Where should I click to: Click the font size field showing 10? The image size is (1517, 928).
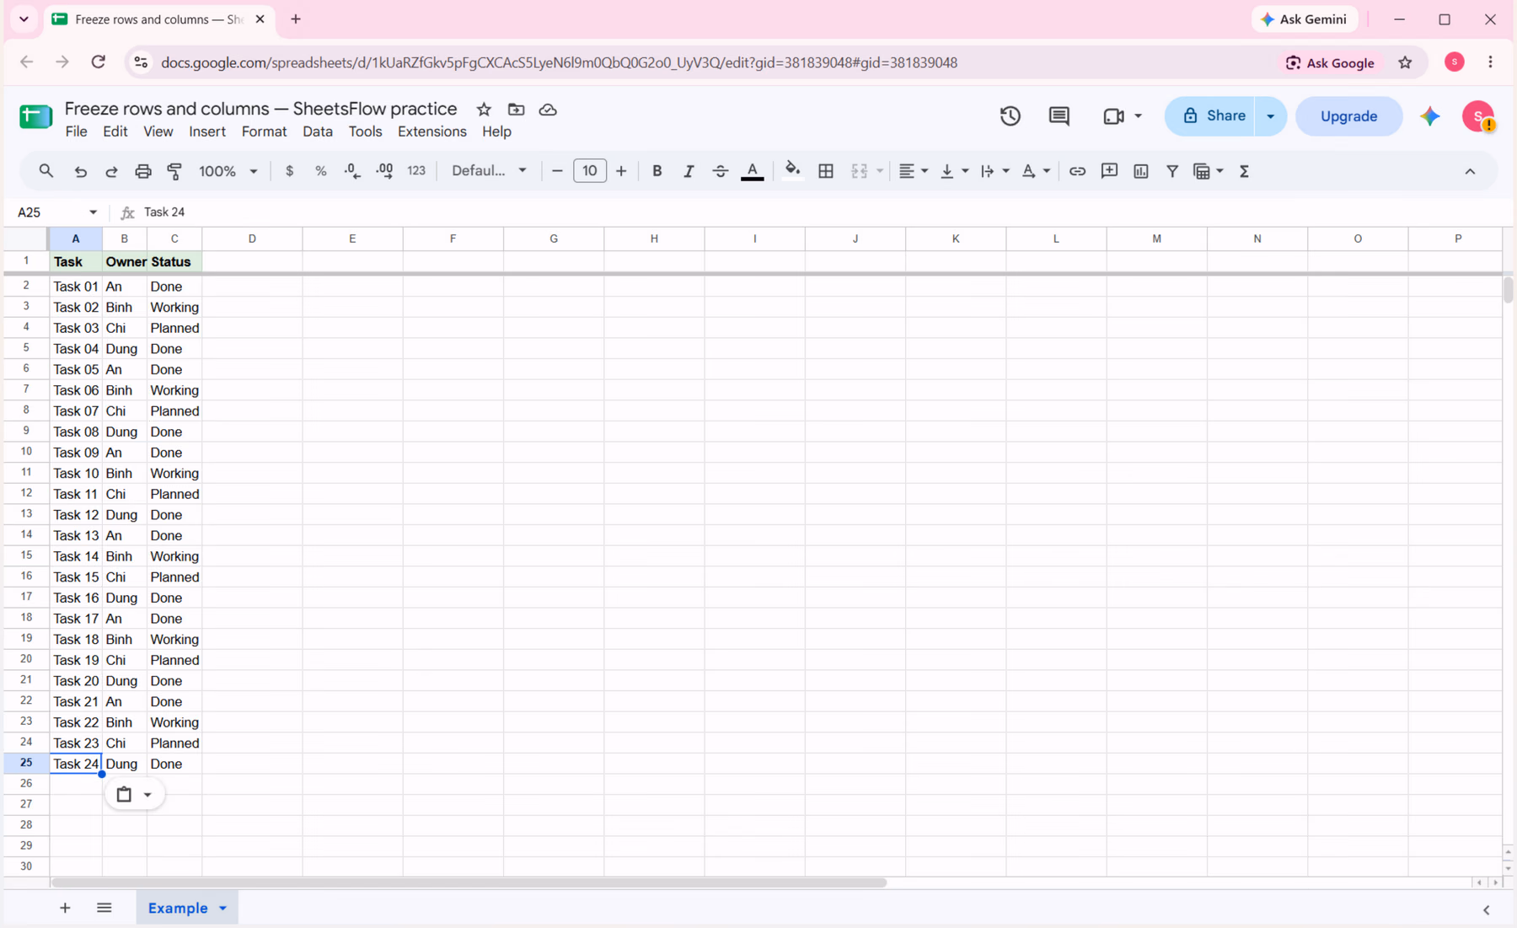(589, 171)
